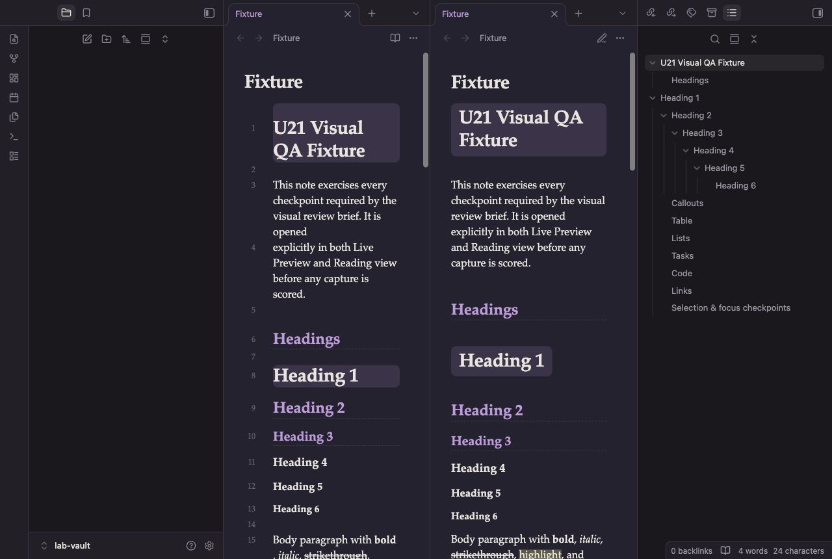Screen dimensions: 832x559
Task: Search headings in outline panel
Action: [x=715, y=39]
